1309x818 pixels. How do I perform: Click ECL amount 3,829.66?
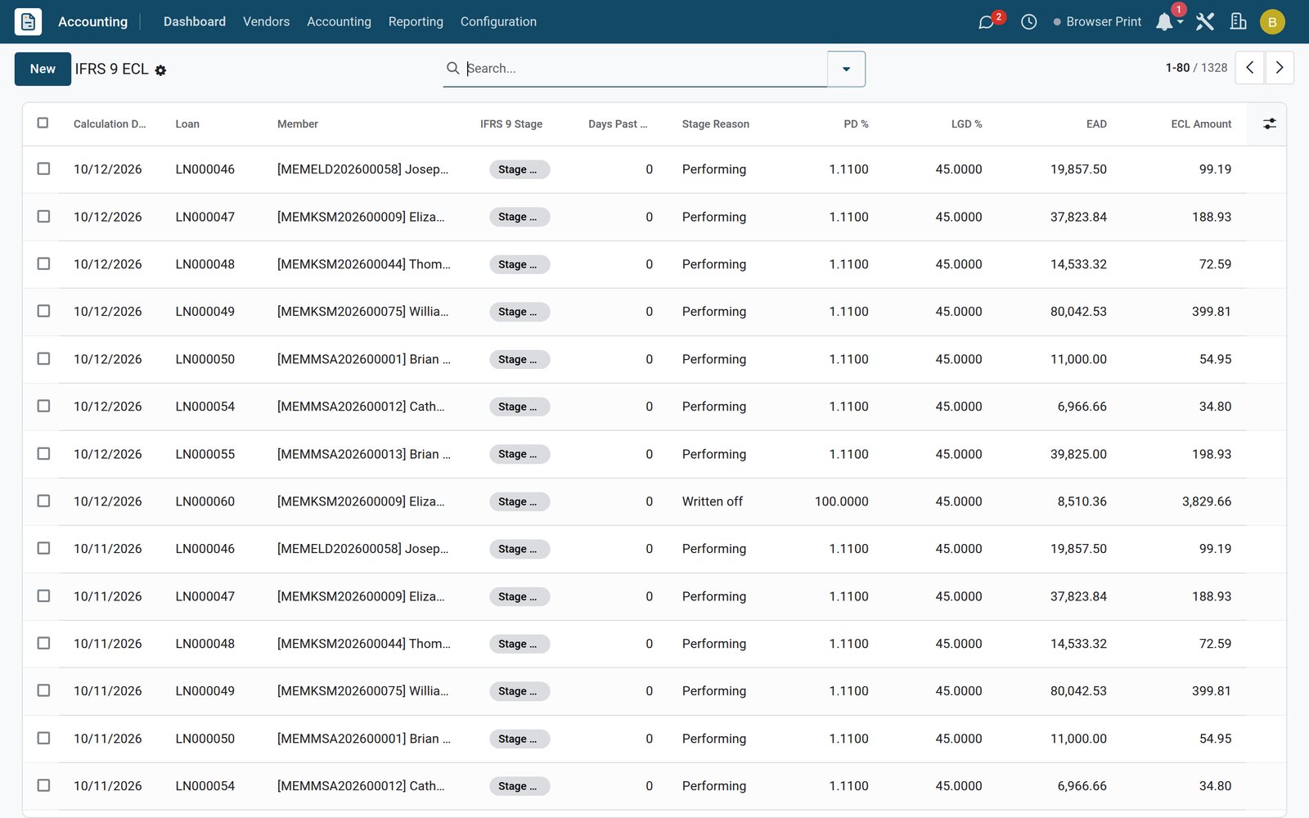(1206, 501)
